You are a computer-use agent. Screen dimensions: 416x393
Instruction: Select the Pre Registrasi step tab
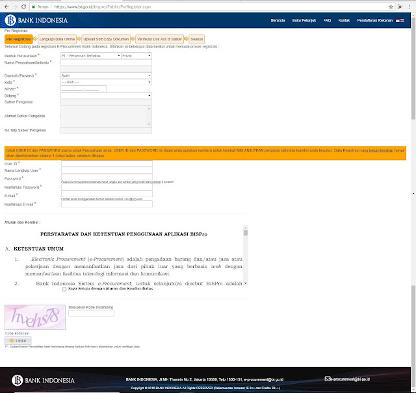click(19, 39)
